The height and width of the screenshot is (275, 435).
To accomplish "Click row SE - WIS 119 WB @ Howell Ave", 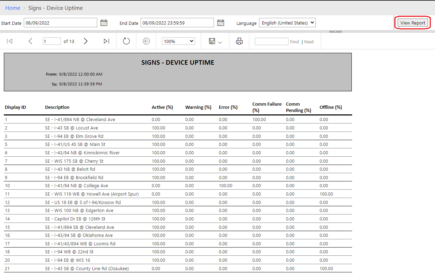I will point(178,194).
